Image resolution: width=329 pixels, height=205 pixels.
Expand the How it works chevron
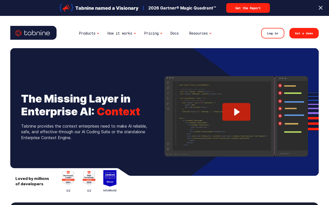(x=135, y=33)
